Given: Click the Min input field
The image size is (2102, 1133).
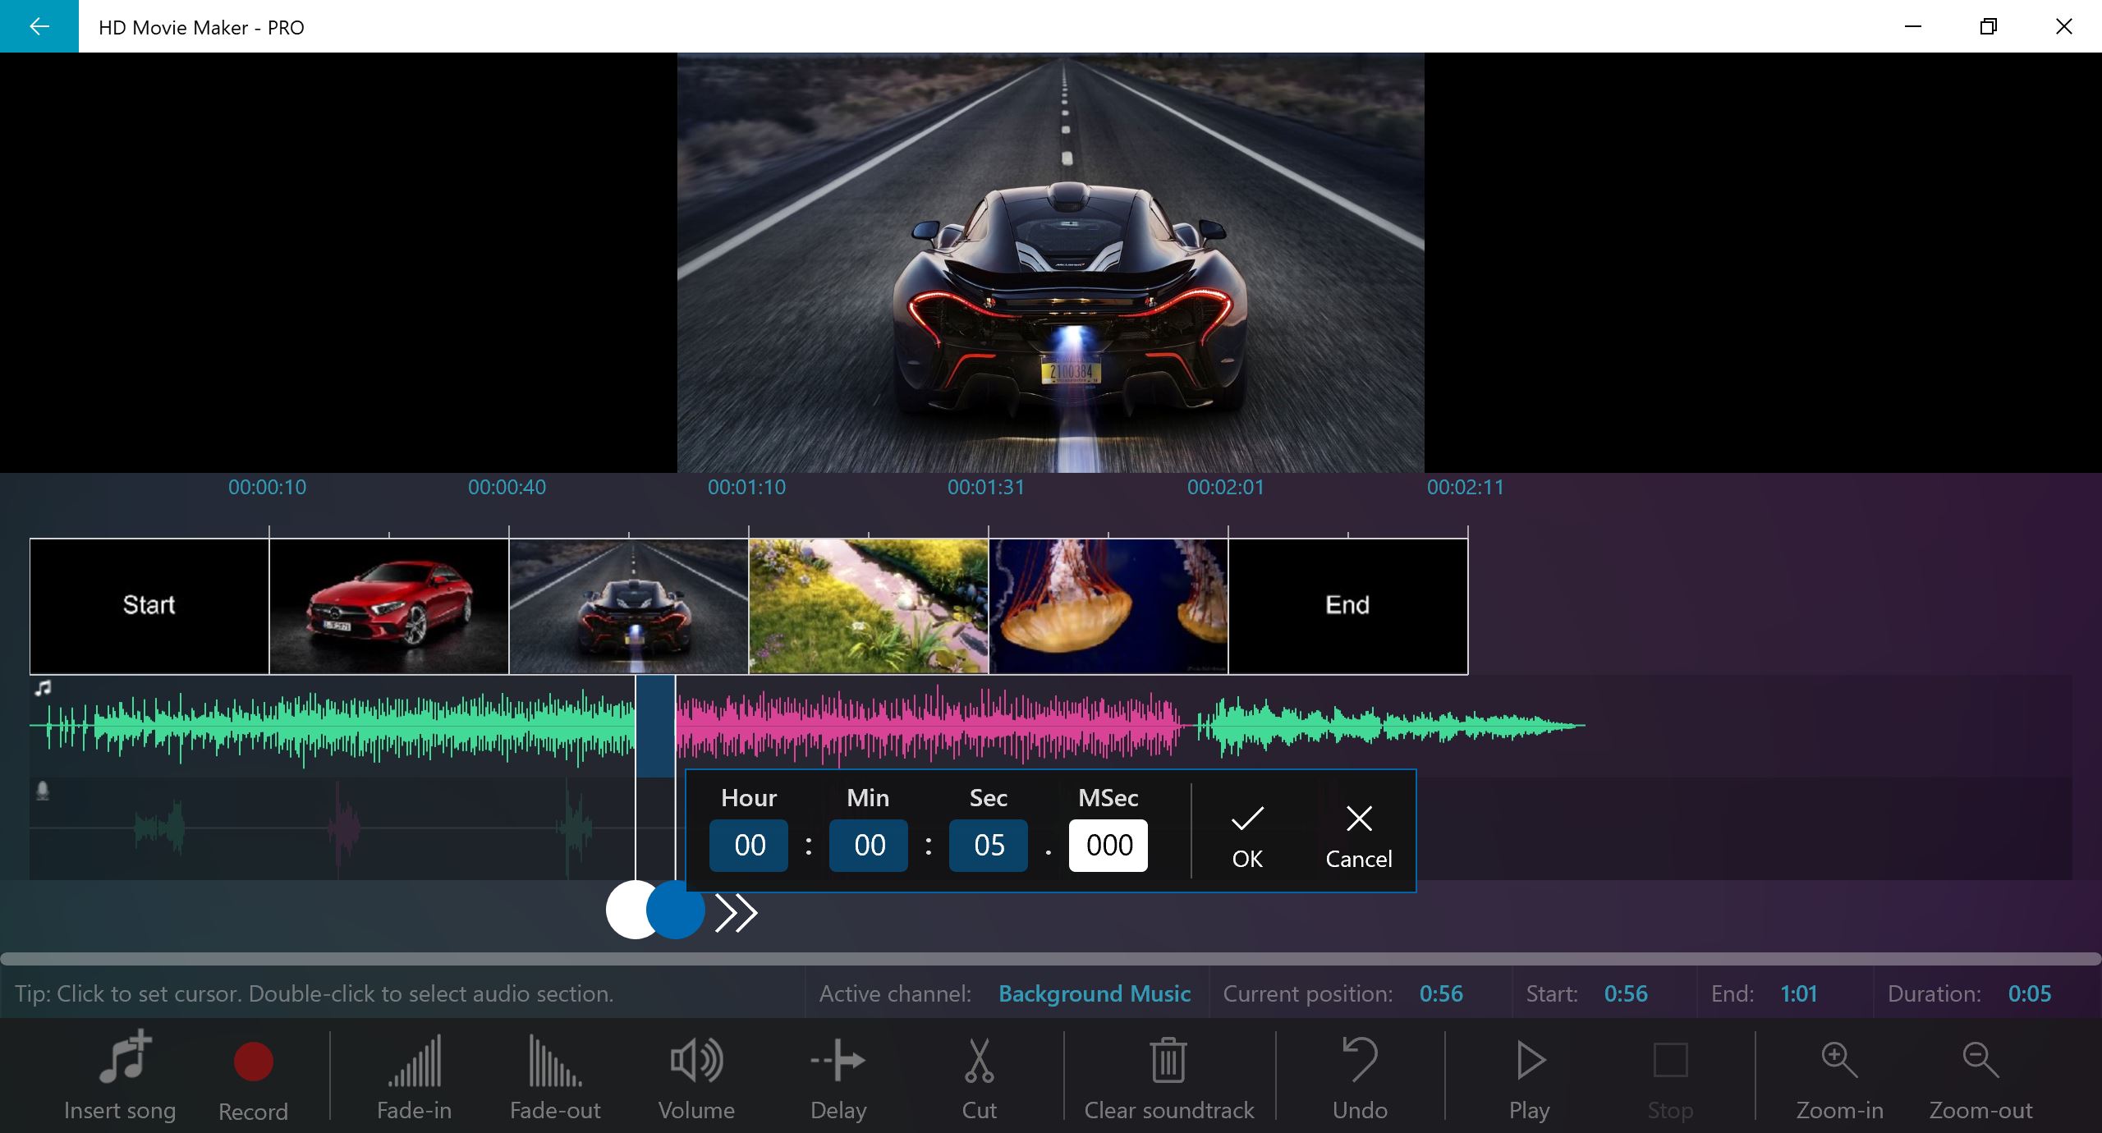Looking at the screenshot, I should pos(869,845).
